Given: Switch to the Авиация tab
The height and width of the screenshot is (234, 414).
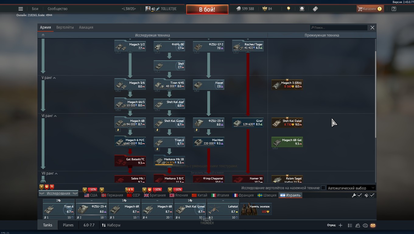Looking at the screenshot, I should (86, 27).
